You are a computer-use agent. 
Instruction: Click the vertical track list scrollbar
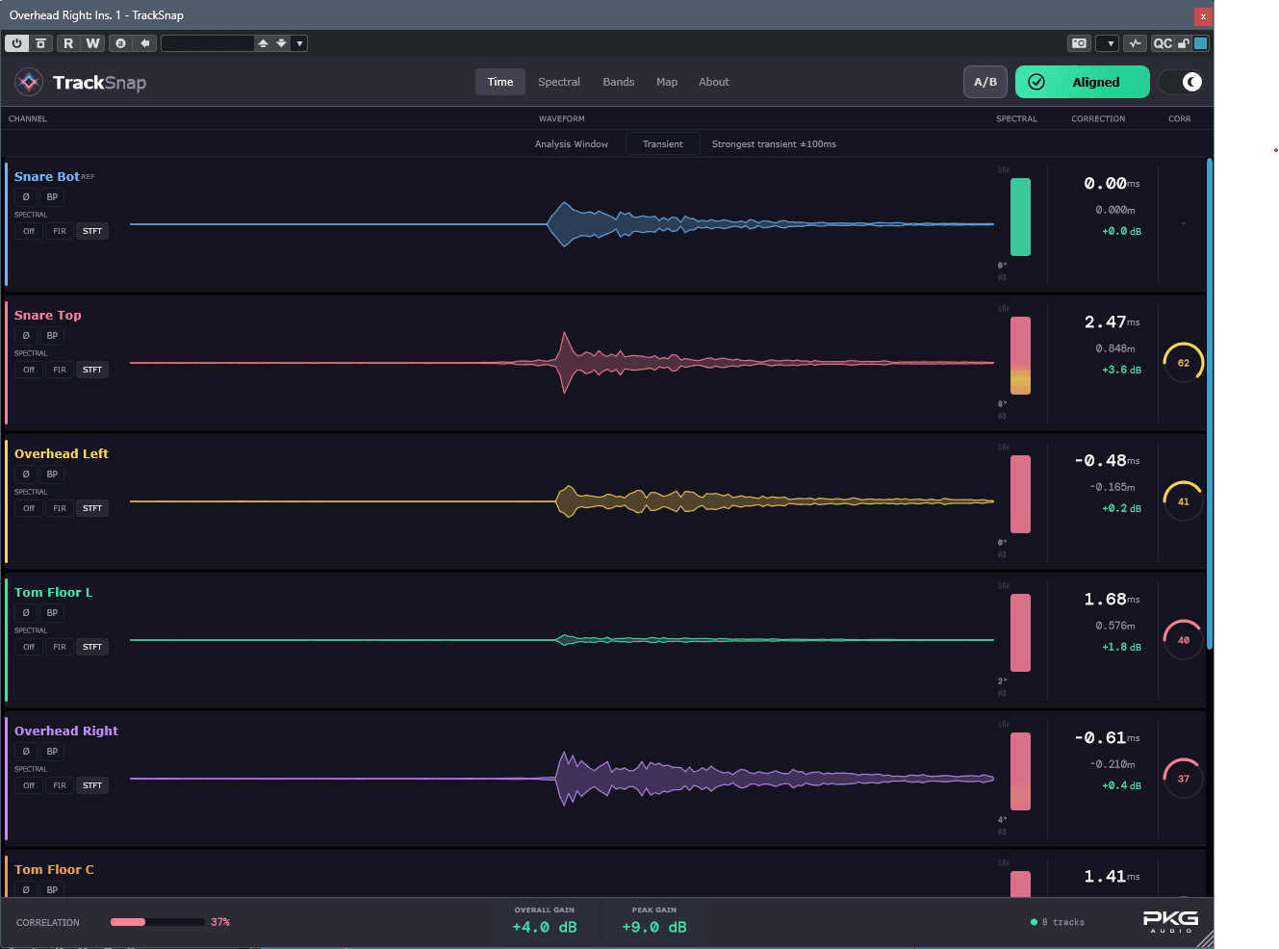[x=1209, y=404]
